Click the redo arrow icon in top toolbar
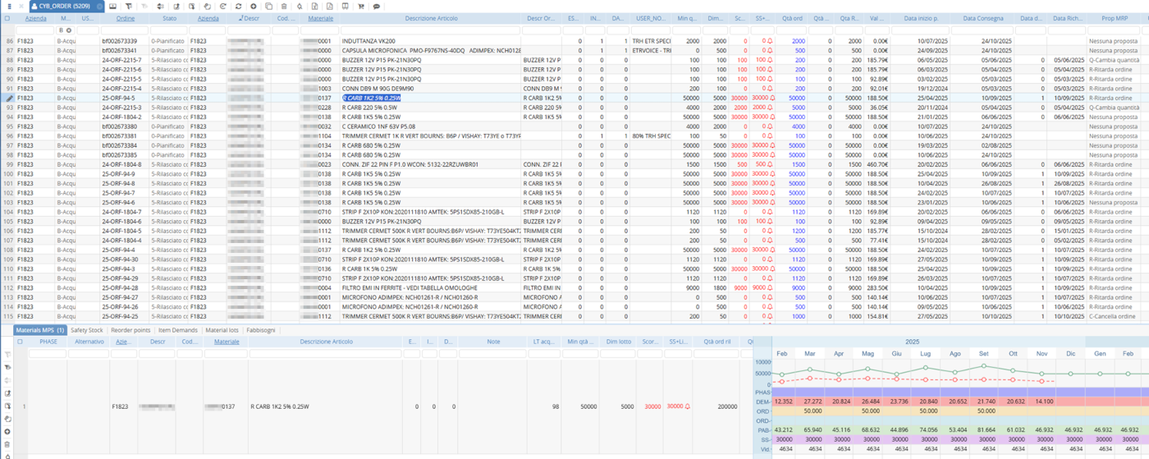 tap(222, 6)
